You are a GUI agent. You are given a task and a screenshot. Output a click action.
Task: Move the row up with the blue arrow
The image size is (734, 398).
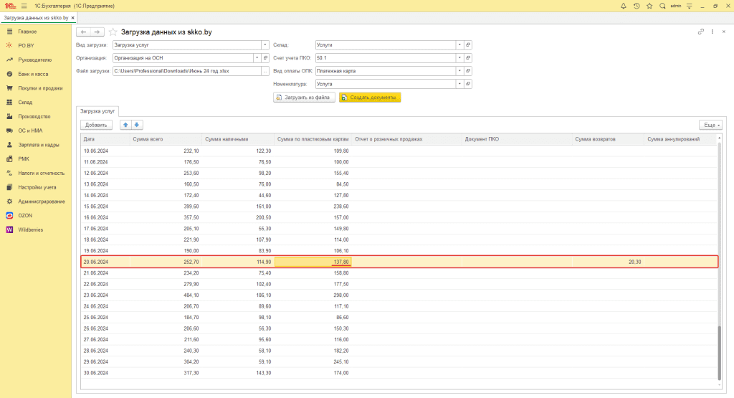(x=126, y=125)
